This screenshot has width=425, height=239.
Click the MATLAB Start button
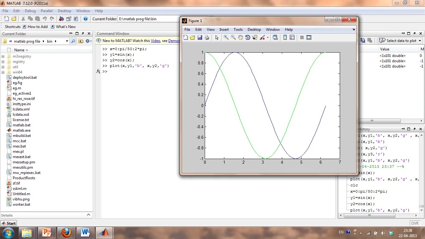click(x=9, y=223)
